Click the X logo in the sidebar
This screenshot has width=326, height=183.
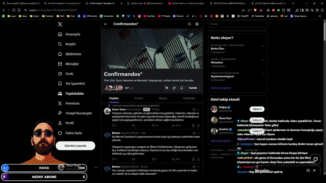[x=60, y=24]
